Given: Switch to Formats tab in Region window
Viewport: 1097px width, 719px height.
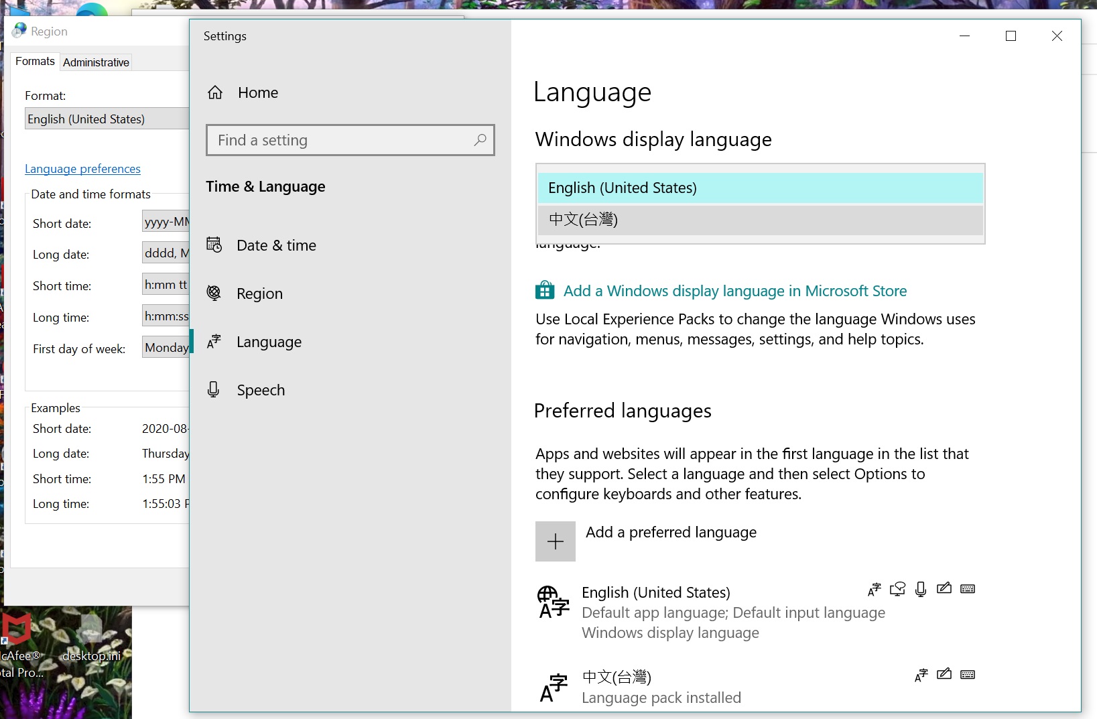Looking at the screenshot, I should [35, 61].
